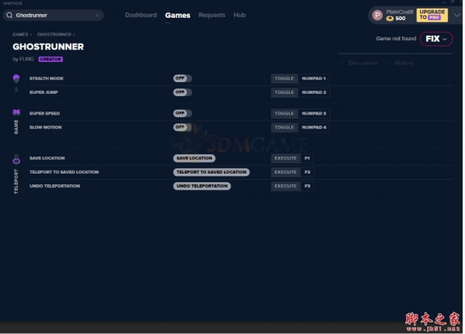Click Teleport To Saved Location button
The height and width of the screenshot is (334, 465).
[x=211, y=172]
